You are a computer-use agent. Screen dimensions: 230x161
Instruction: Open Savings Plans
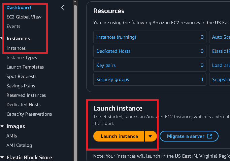click(21, 86)
